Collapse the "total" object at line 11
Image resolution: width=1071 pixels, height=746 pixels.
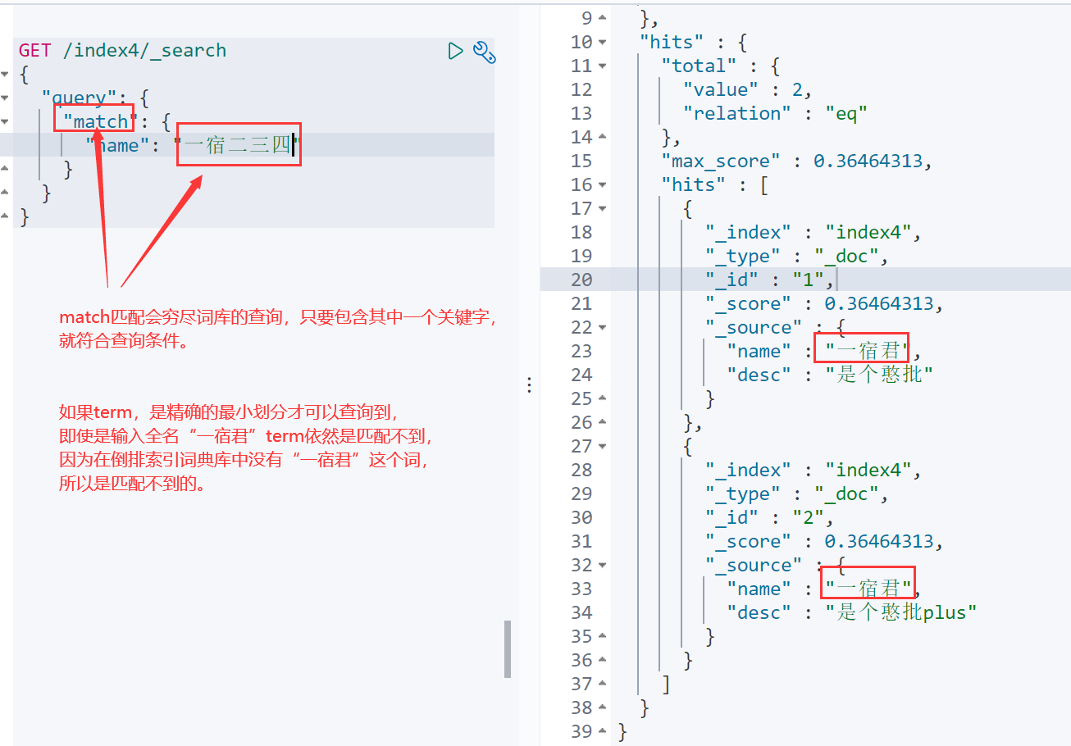click(603, 66)
